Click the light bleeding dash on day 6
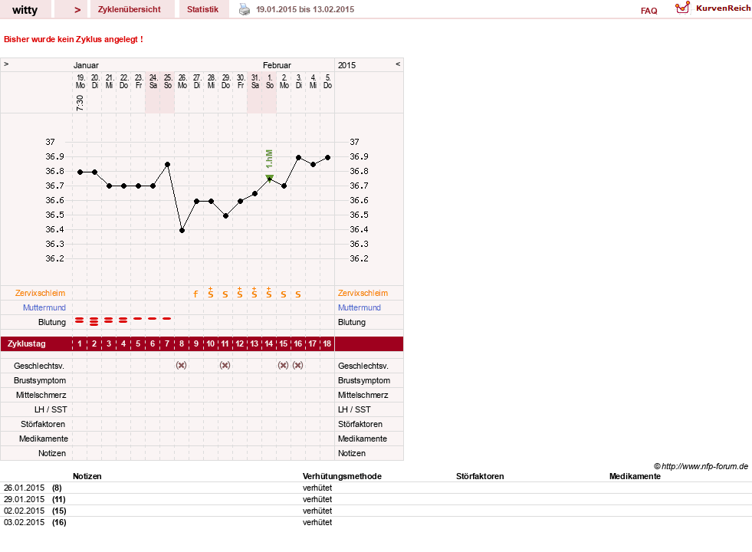Viewport: 752px width, 552px height. click(x=153, y=318)
